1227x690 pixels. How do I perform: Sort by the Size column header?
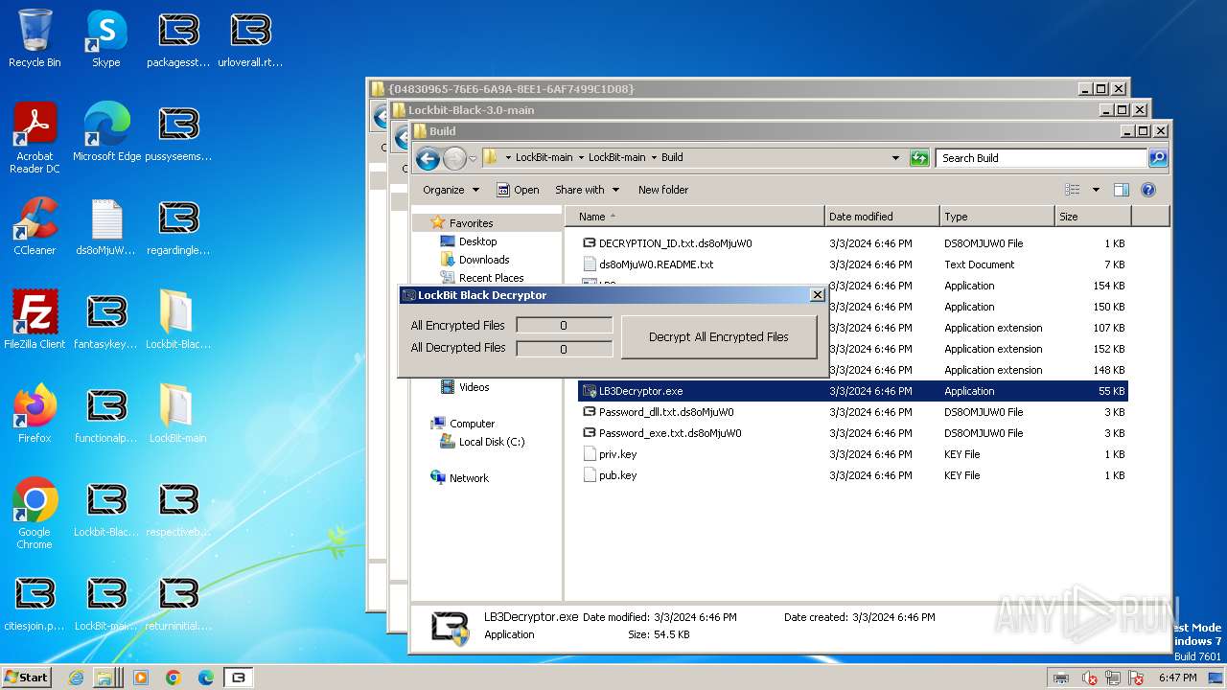click(1093, 217)
